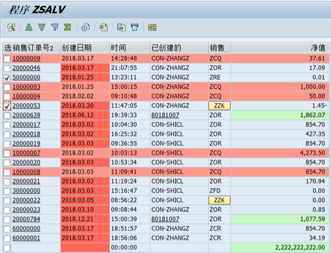Select the 已创建的 column header
This screenshot has height=253, width=331.
click(x=179, y=48)
